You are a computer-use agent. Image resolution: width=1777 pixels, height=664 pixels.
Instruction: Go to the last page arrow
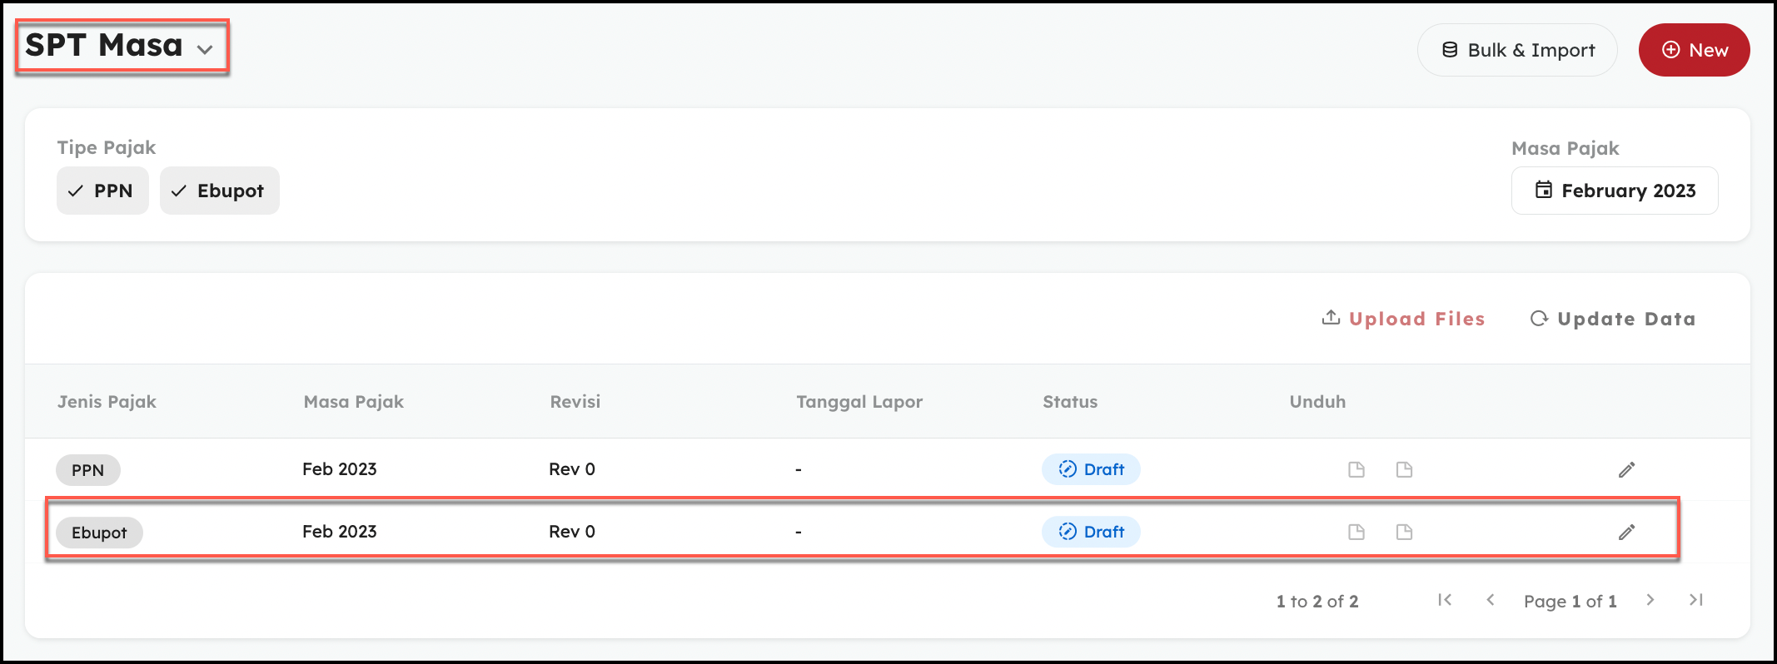1695,600
